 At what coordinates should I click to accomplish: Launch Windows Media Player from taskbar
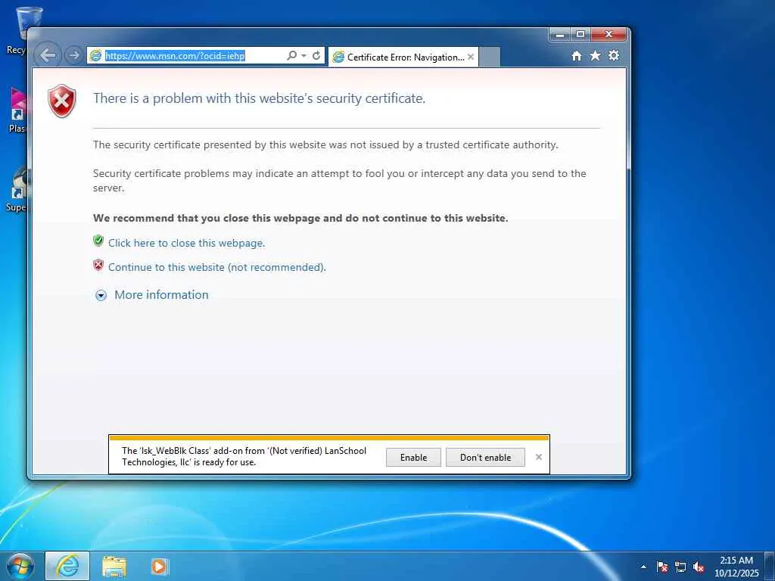point(160,566)
